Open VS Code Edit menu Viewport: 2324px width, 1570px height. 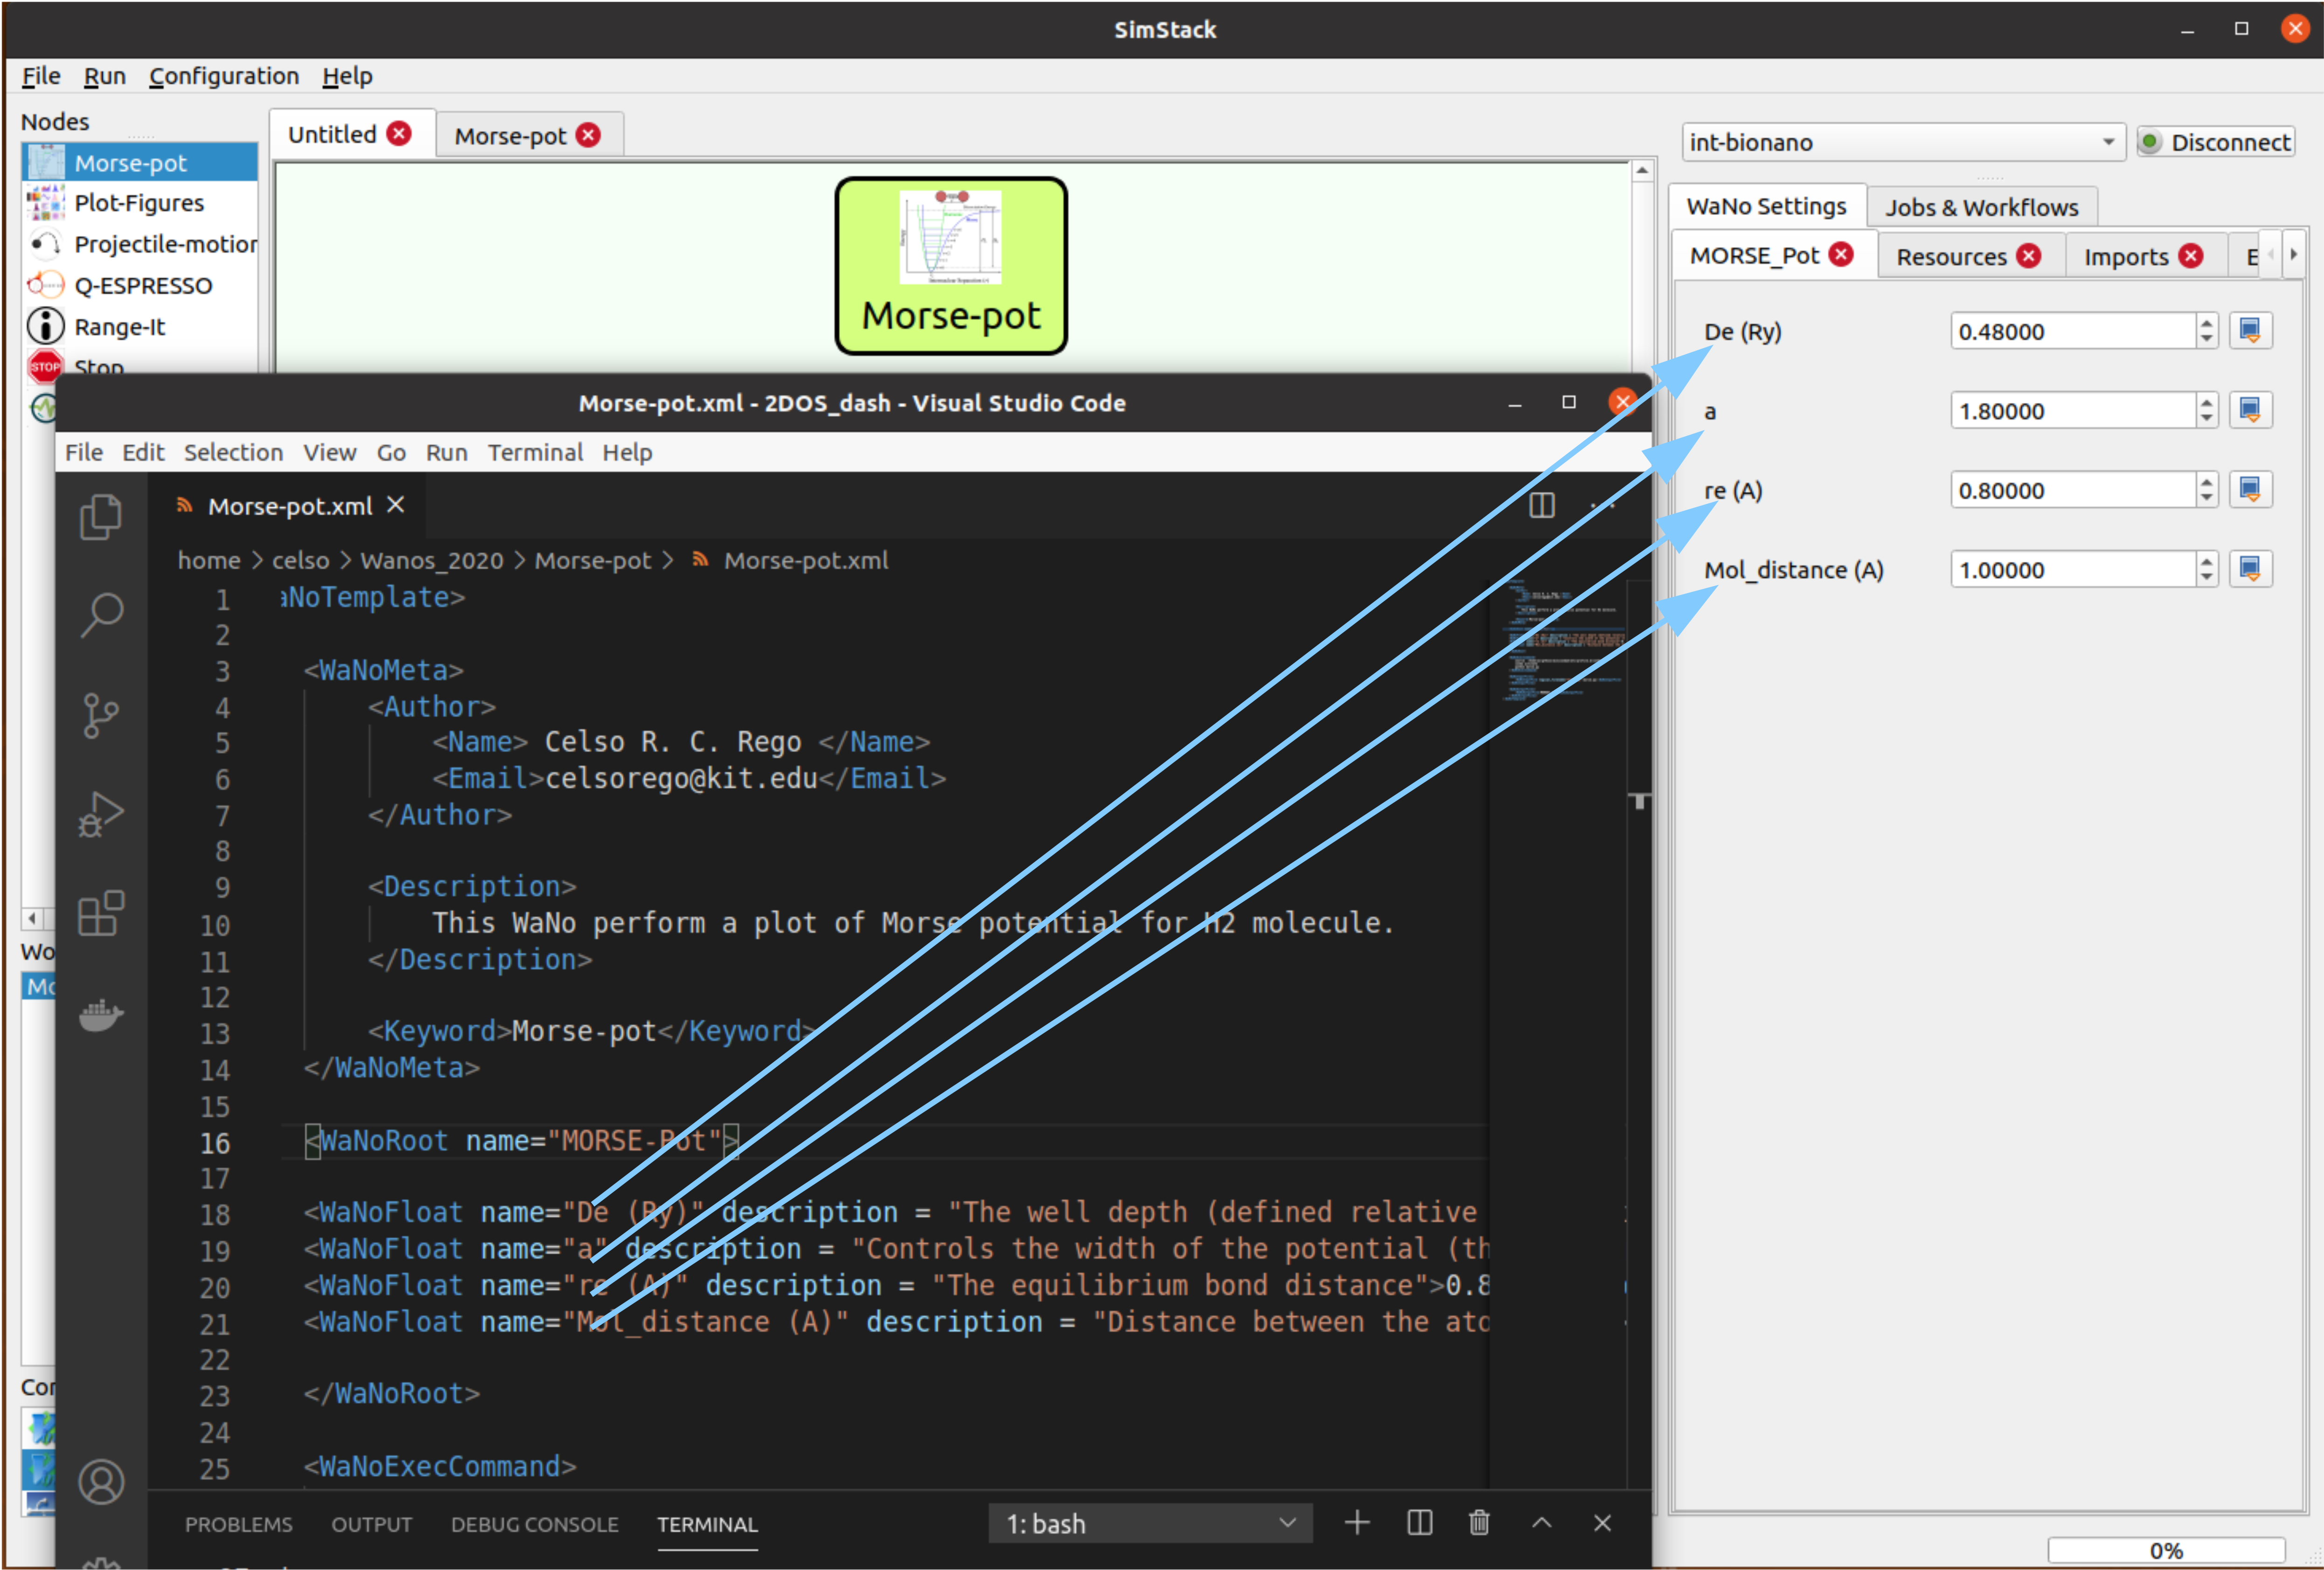[x=143, y=452]
